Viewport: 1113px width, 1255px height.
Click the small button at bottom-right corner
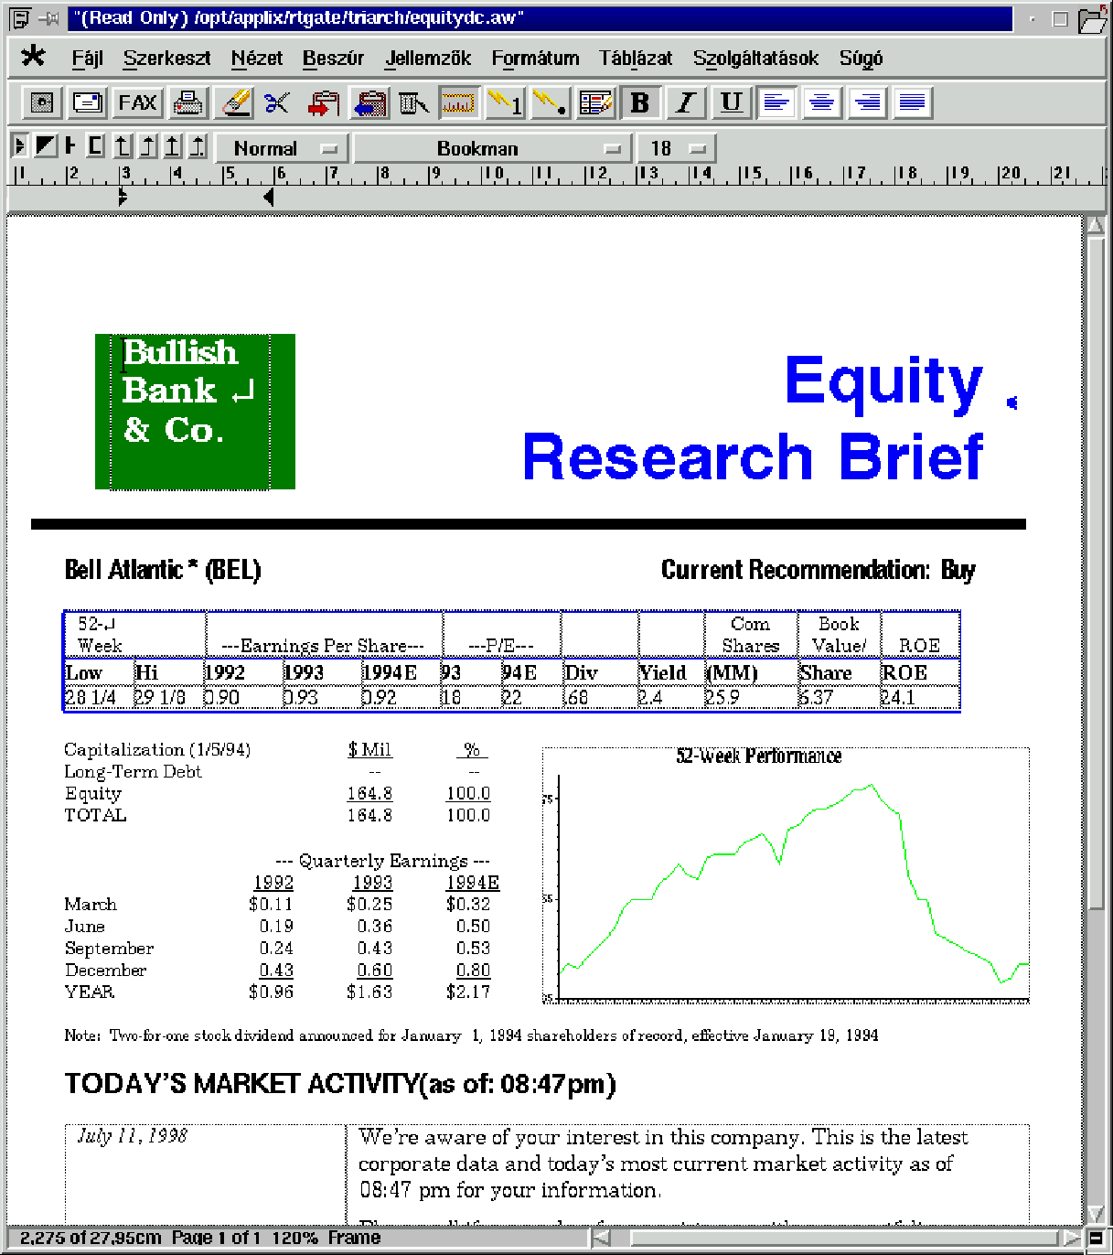(x=1096, y=1238)
